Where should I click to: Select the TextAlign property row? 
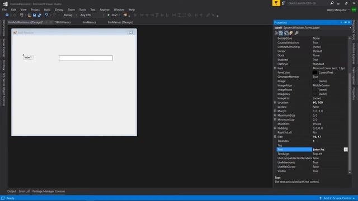[312, 154]
